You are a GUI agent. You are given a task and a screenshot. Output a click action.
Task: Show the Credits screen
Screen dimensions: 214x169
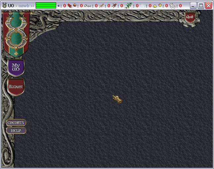[x=16, y=123]
